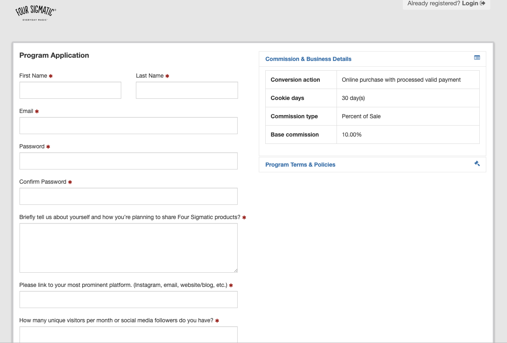The image size is (507, 343).
Task: Click the Commission & Business Details card icon
Action: tap(477, 58)
